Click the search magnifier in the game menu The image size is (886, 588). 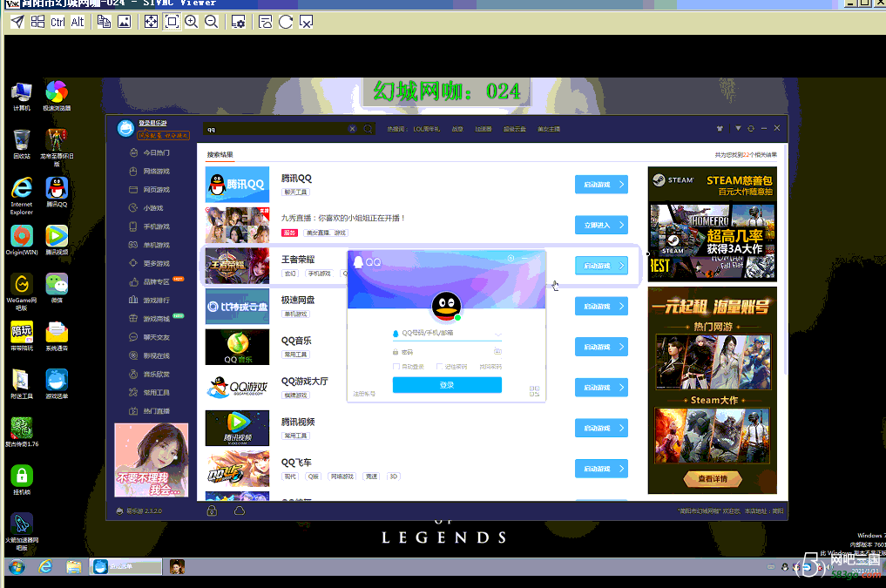click(x=368, y=129)
